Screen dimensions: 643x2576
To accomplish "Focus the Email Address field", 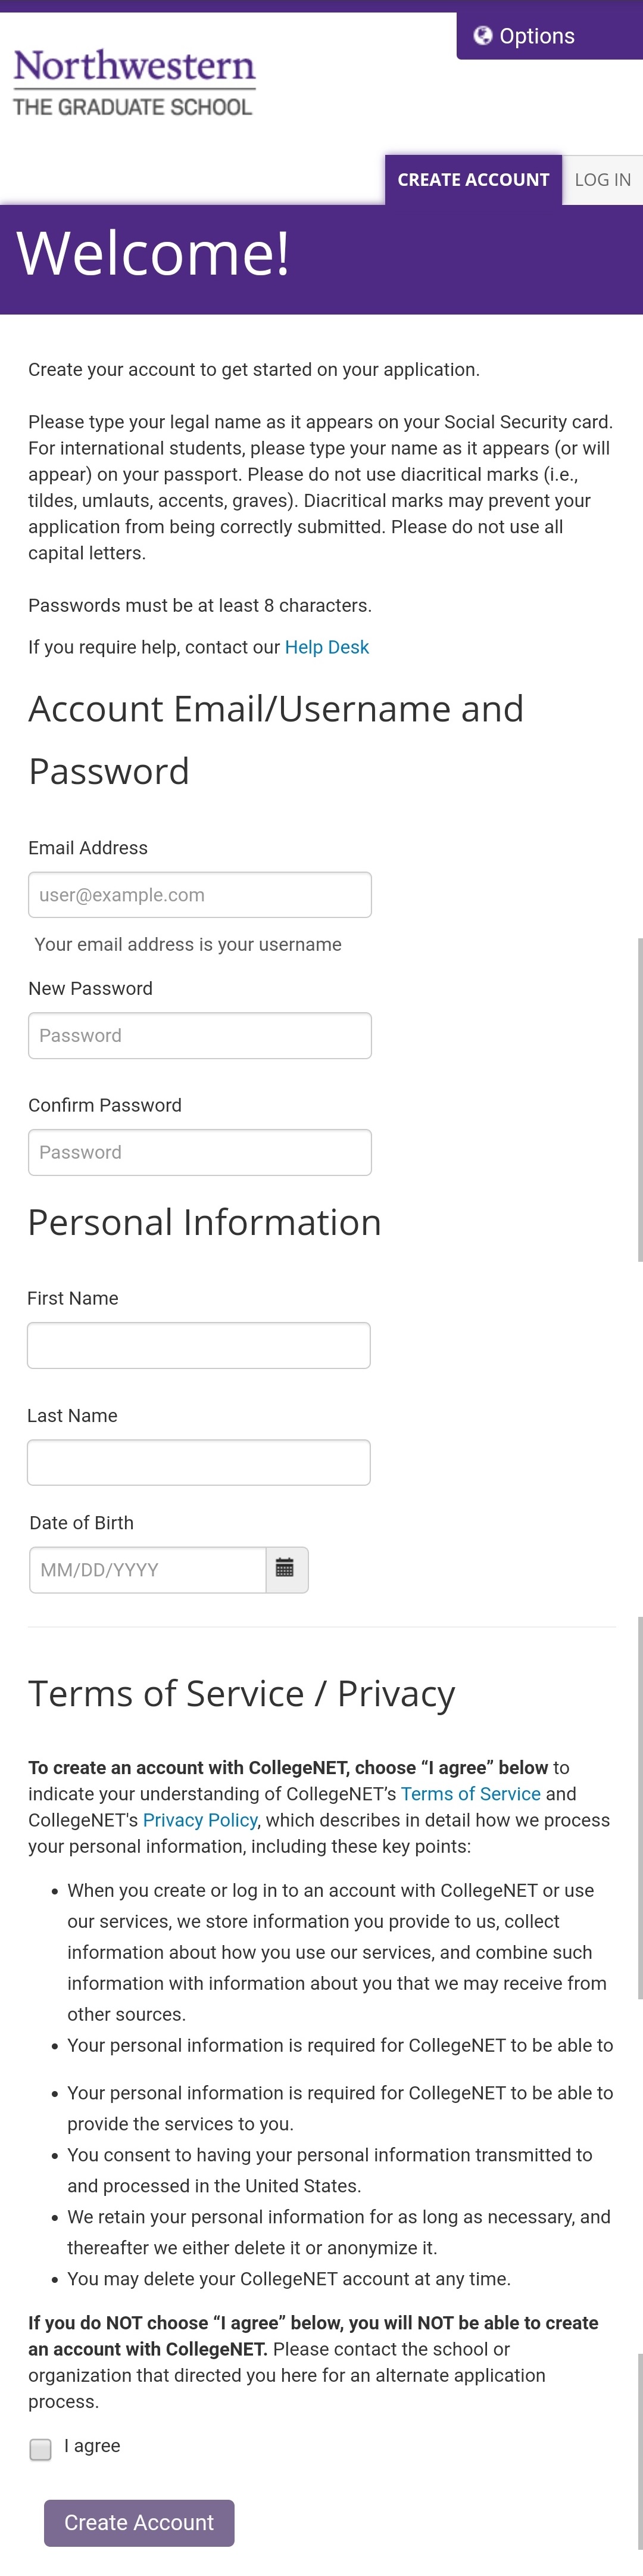I will coord(200,895).
